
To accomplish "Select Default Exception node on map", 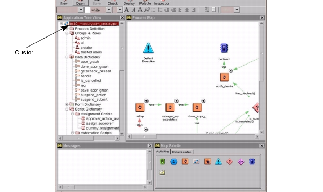I will click(x=149, y=48).
